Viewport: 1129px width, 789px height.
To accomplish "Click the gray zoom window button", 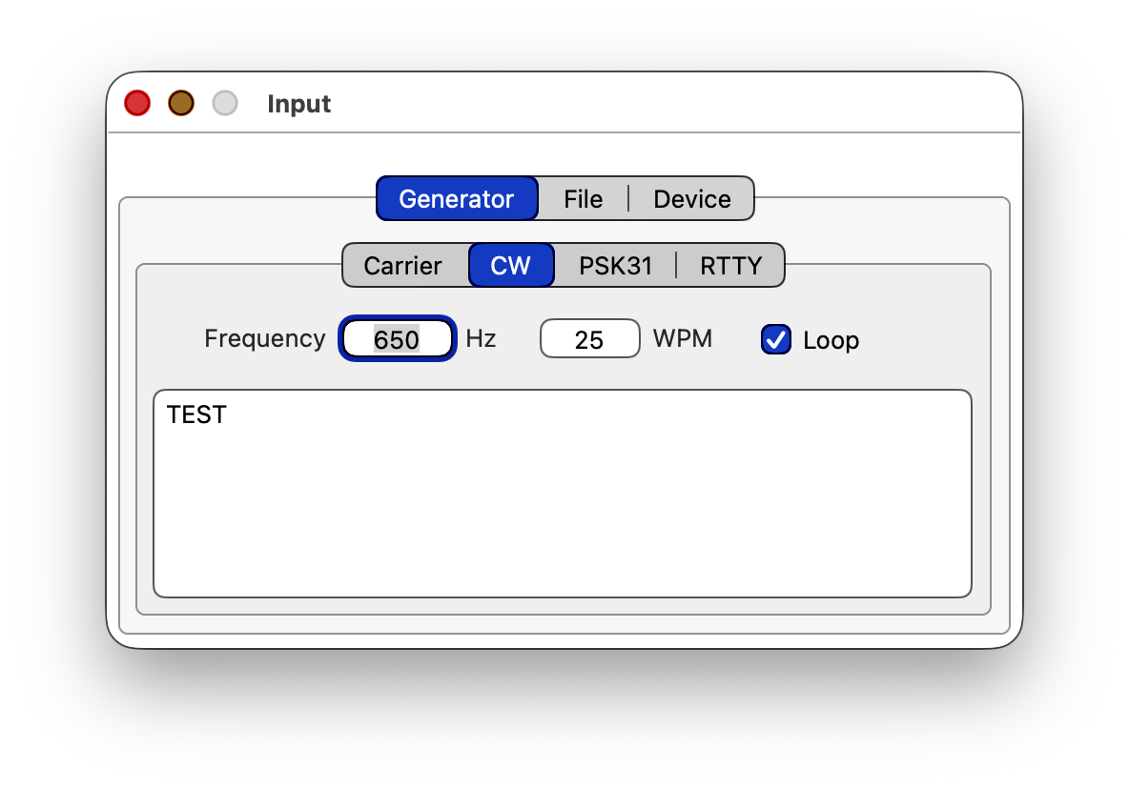I will click(225, 103).
